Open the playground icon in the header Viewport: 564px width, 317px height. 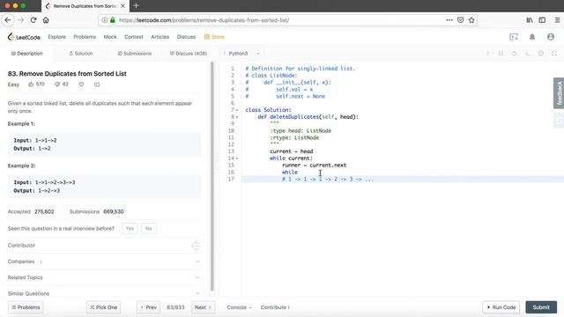[514, 37]
